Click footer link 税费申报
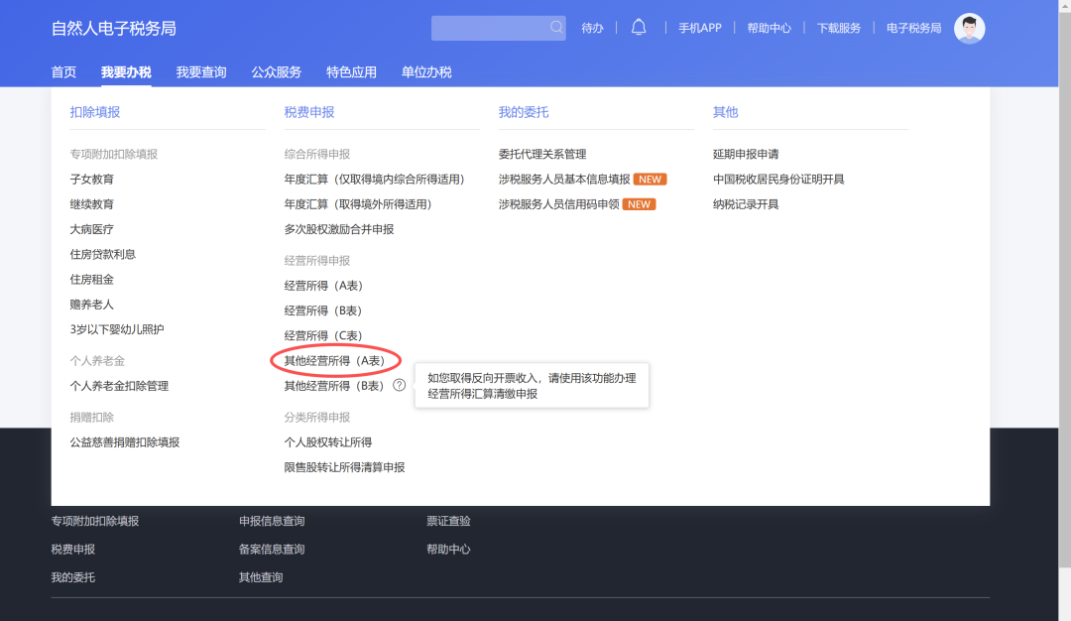The width and height of the screenshot is (1071, 621). point(73,550)
